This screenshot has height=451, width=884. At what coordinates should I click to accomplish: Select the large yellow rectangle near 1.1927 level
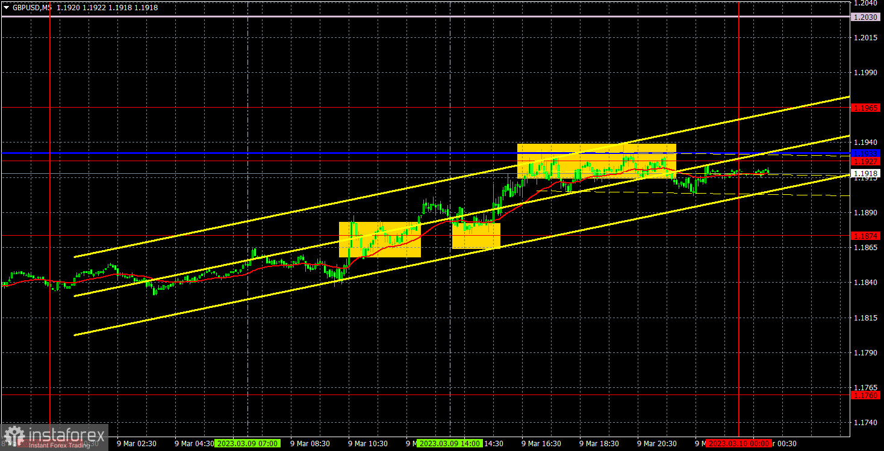pyautogui.click(x=597, y=161)
